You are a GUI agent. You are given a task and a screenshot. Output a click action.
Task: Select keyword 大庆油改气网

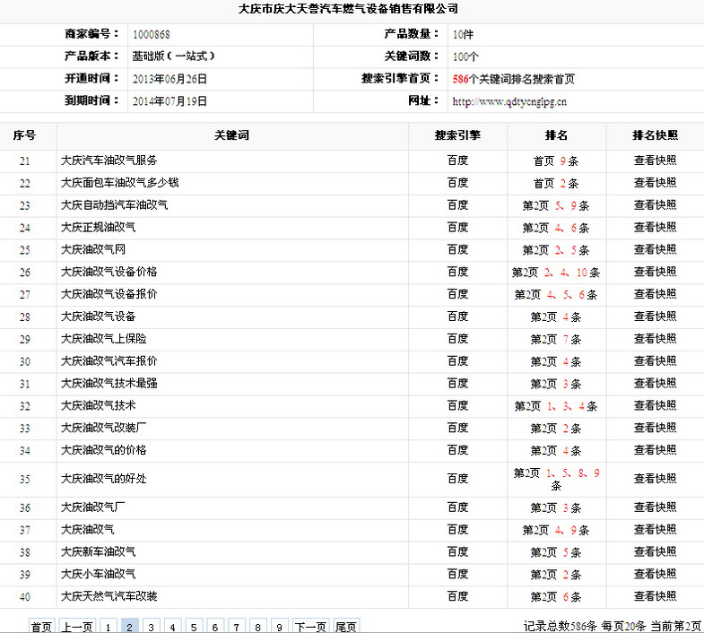[93, 249]
